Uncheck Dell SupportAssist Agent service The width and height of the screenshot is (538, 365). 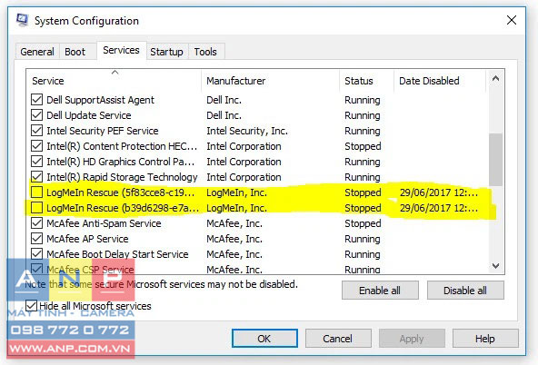(x=36, y=100)
